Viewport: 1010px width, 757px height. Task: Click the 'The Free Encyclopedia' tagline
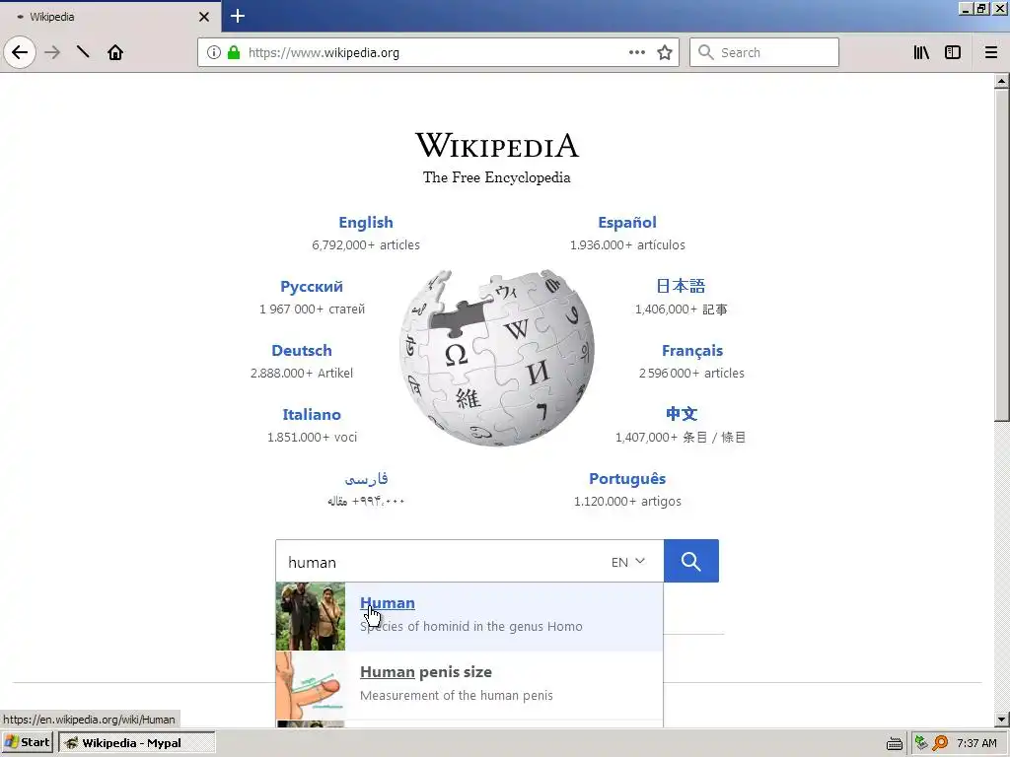(x=497, y=177)
